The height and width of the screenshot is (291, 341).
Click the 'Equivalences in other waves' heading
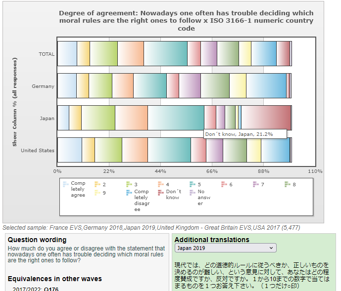(x=55, y=279)
